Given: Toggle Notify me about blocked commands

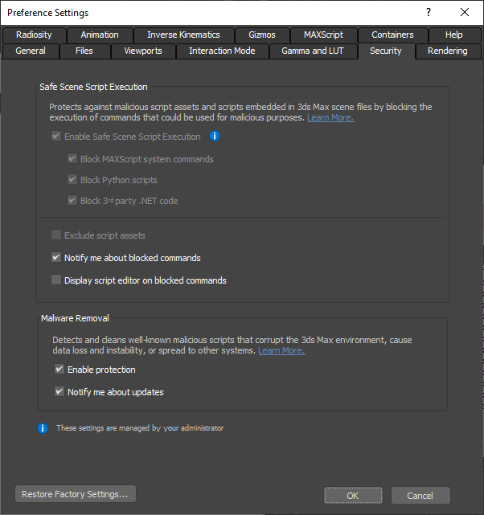Looking at the screenshot, I should click(x=56, y=258).
